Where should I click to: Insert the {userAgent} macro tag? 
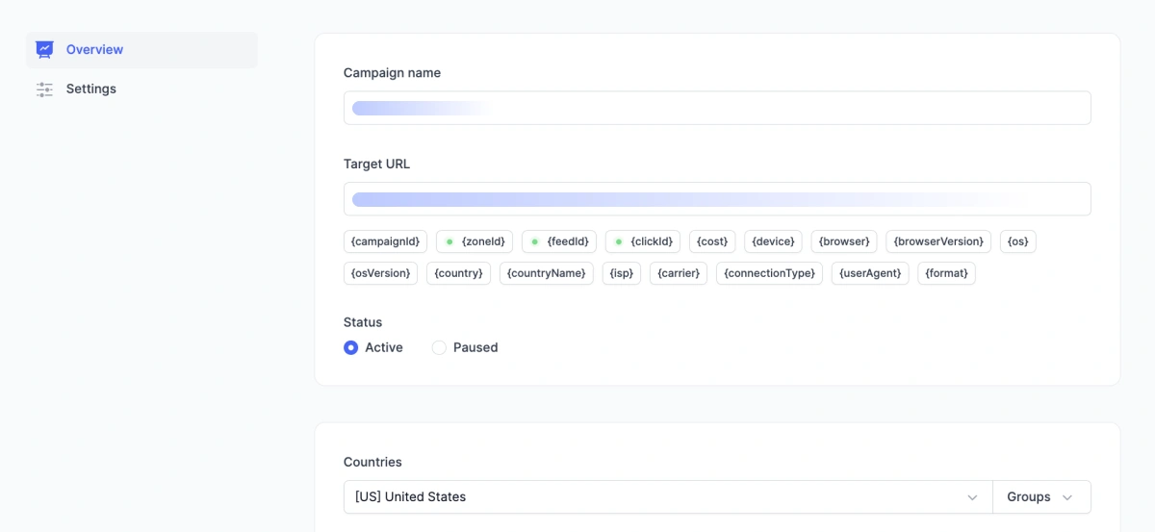click(870, 273)
